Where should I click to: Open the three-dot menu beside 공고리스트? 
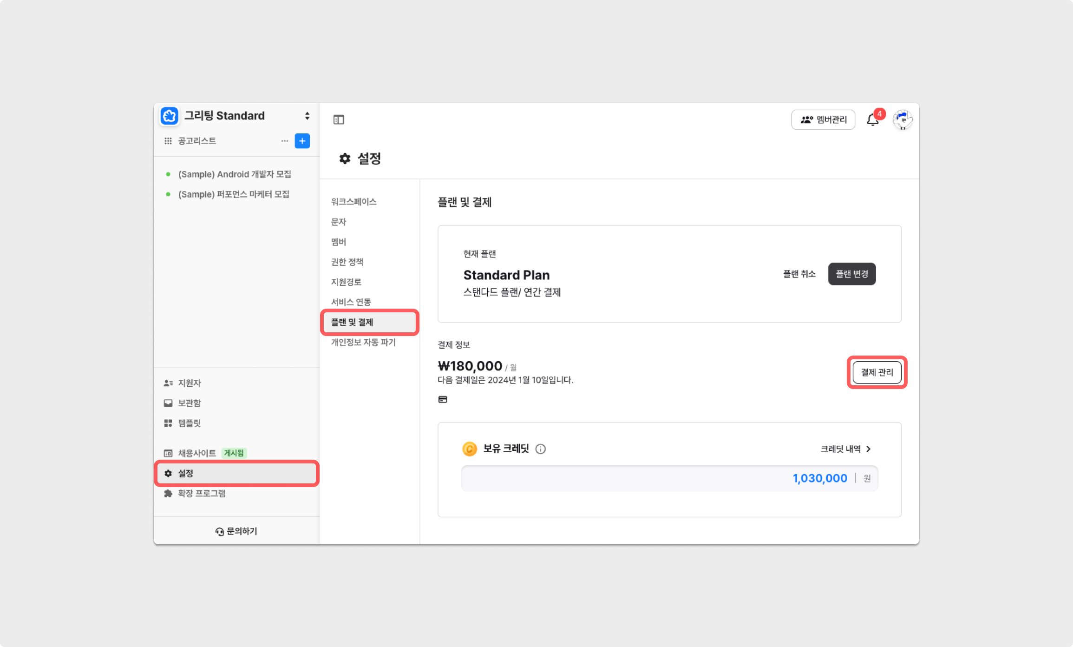[284, 141]
